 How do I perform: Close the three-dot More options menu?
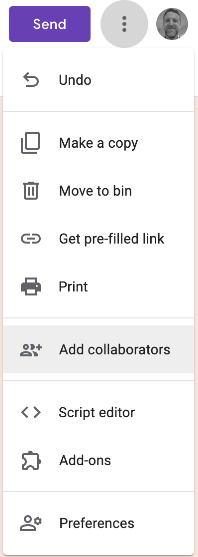pos(124,24)
